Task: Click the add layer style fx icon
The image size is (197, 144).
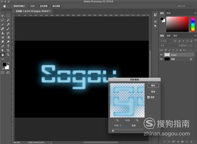Action: pos(169,142)
